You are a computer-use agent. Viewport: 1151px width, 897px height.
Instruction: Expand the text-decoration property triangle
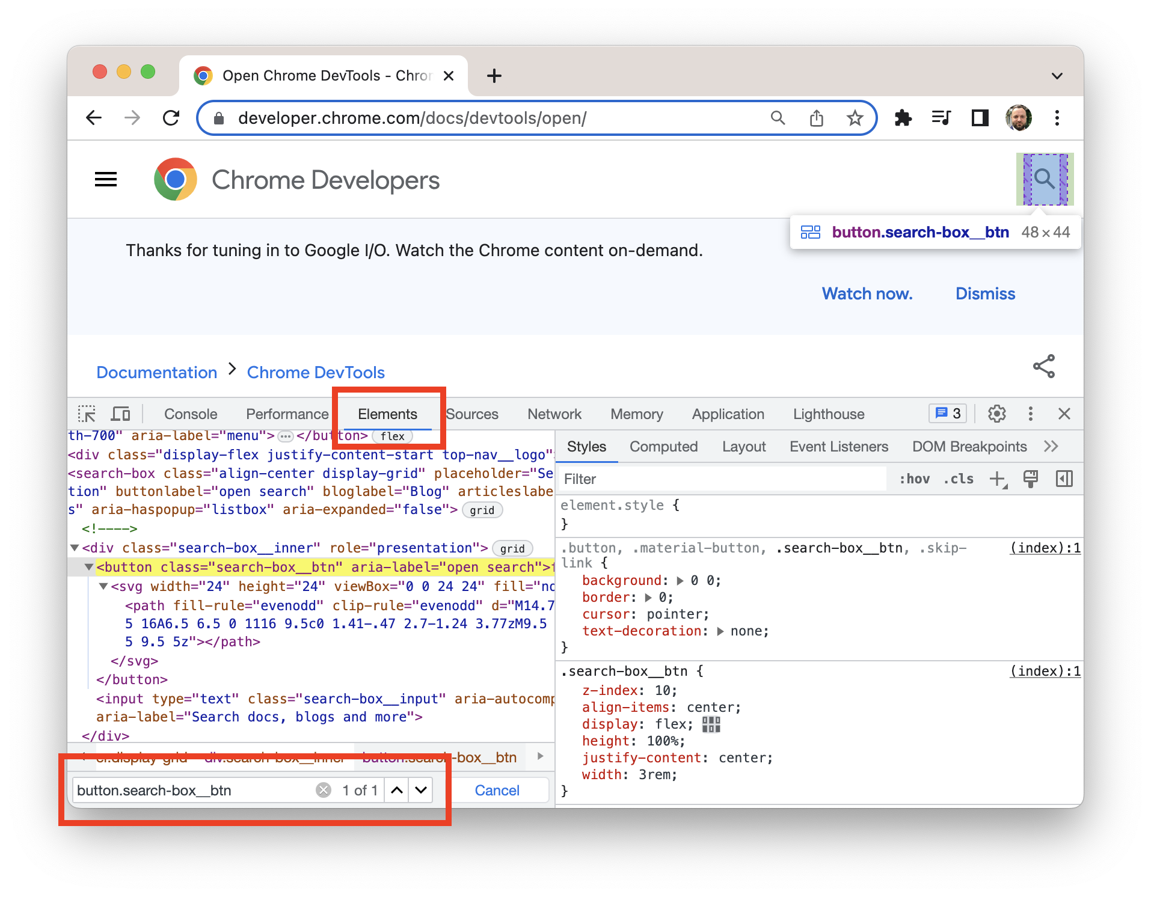pos(720,631)
